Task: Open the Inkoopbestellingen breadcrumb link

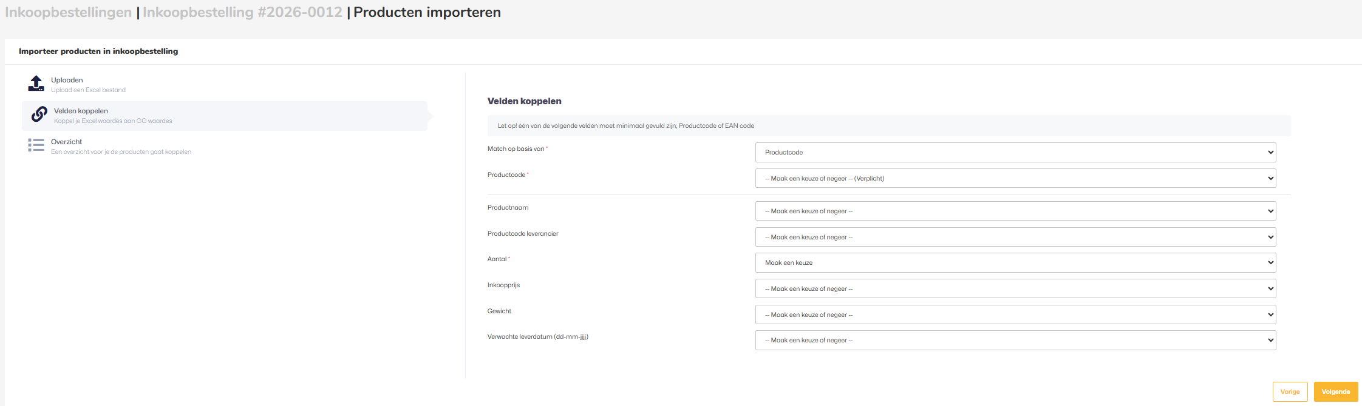Action: pyautogui.click(x=68, y=12)
